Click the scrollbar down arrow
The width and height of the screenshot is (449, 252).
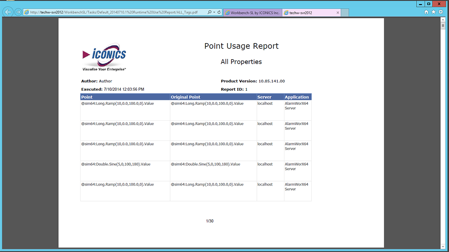(443, 246)
